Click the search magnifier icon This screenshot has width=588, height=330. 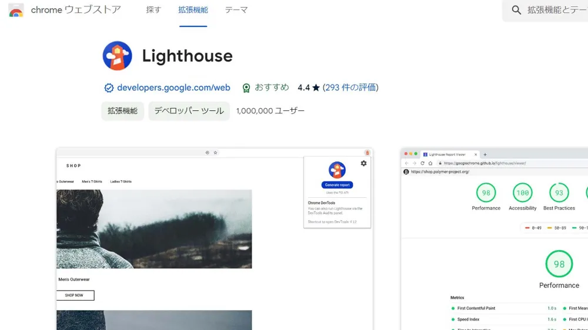pyautogui.click(x=516, y=10)
